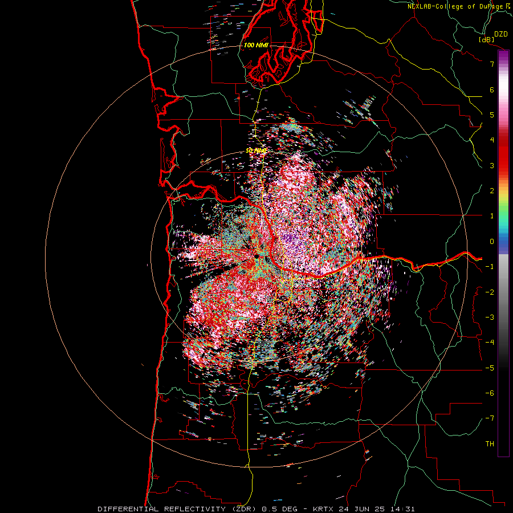Click the -2 value on the color scale

pyautogui.click(x=490, y=292)
